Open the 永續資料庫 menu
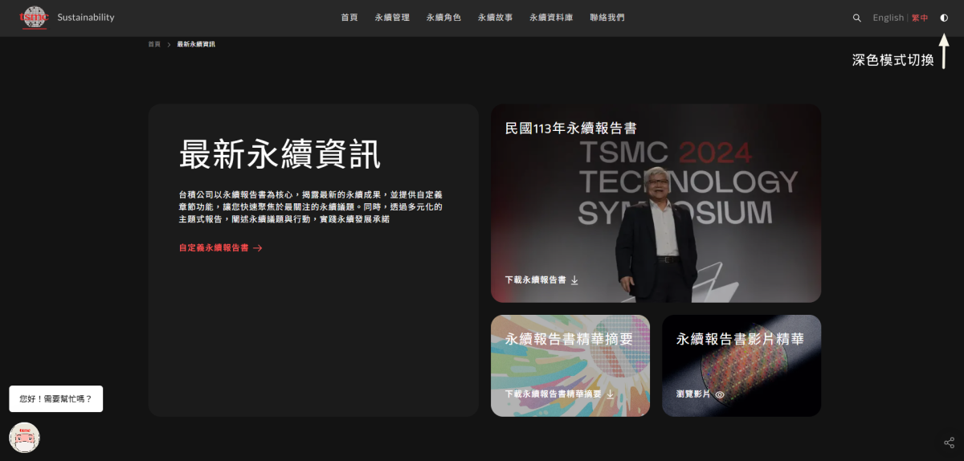The width and height of the screenshot is (964, 461). point(551,18)
